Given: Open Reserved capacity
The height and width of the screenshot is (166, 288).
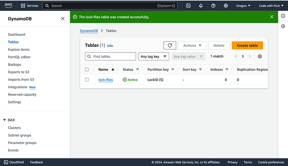Looking at the screenshot, I should [x=22, y=95].
